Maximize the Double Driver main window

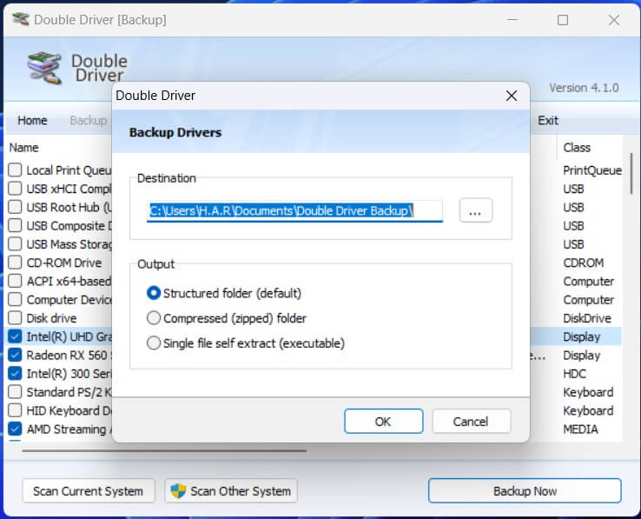(x=563, y=20)
